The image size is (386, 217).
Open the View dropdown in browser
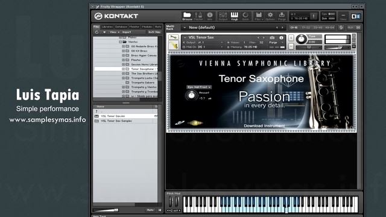point(115,32)
